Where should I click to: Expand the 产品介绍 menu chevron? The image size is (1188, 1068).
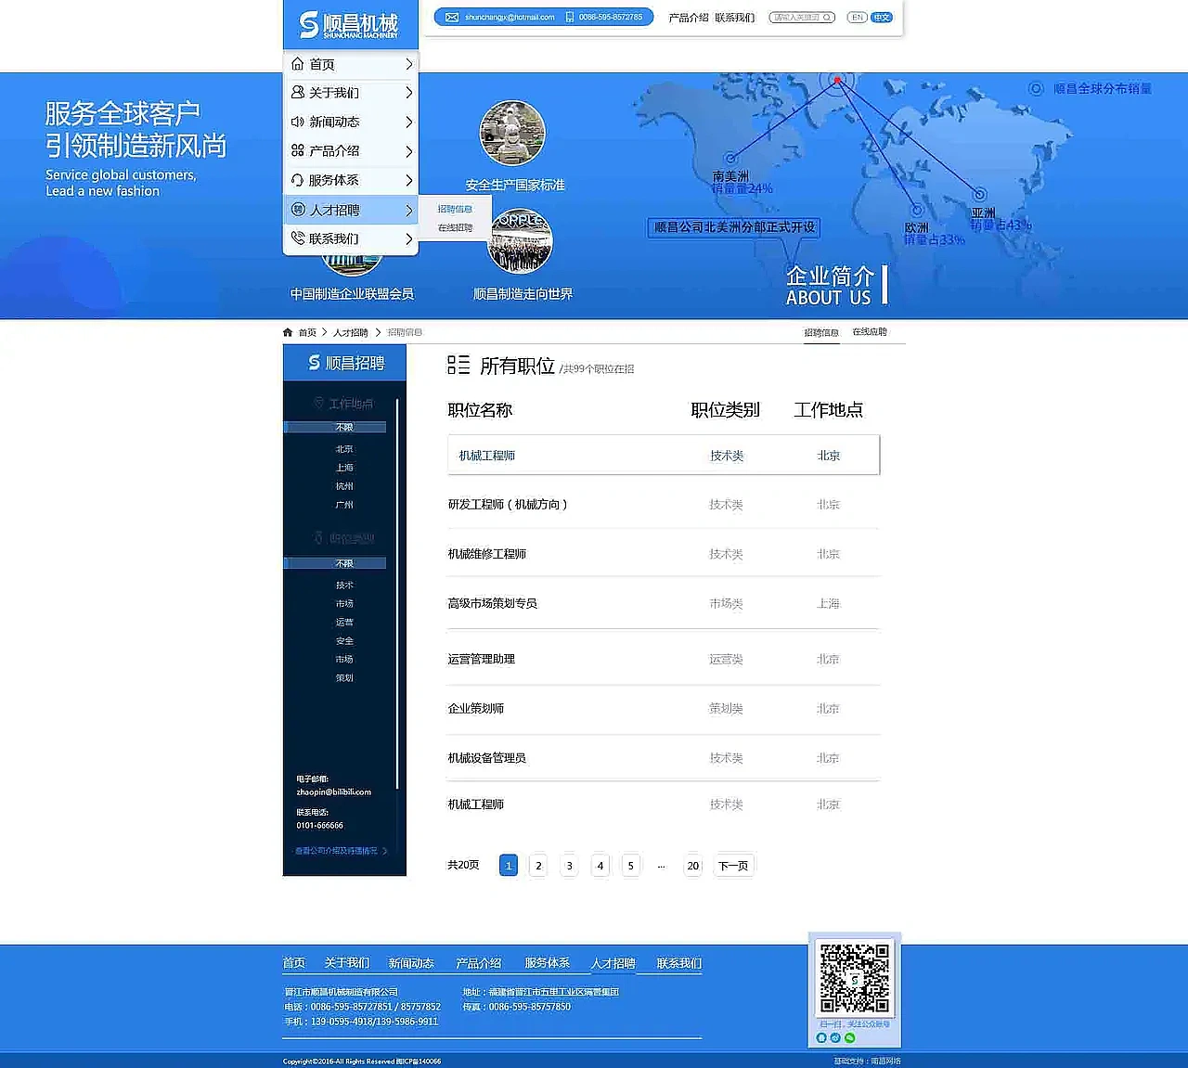[409, 151]
